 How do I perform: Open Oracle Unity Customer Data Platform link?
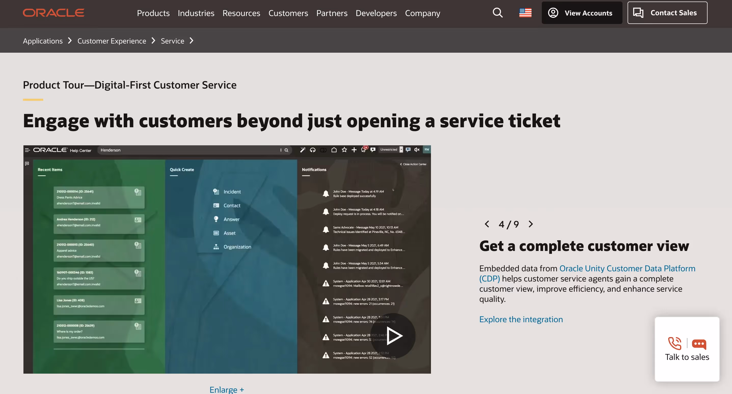click(x=587, y=273)
